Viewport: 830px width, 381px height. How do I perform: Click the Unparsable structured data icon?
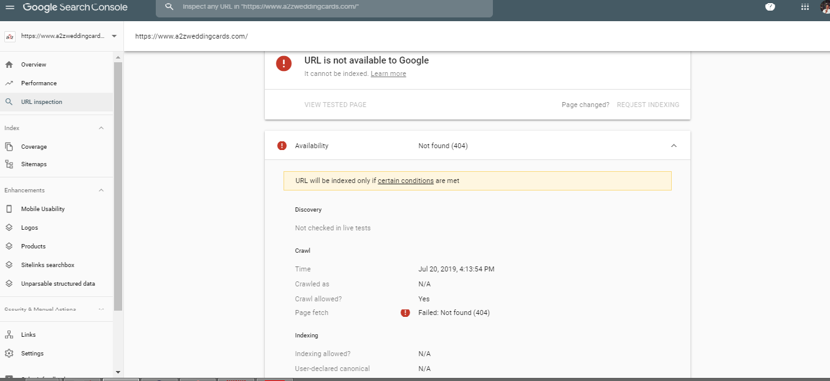click(9, 284)
